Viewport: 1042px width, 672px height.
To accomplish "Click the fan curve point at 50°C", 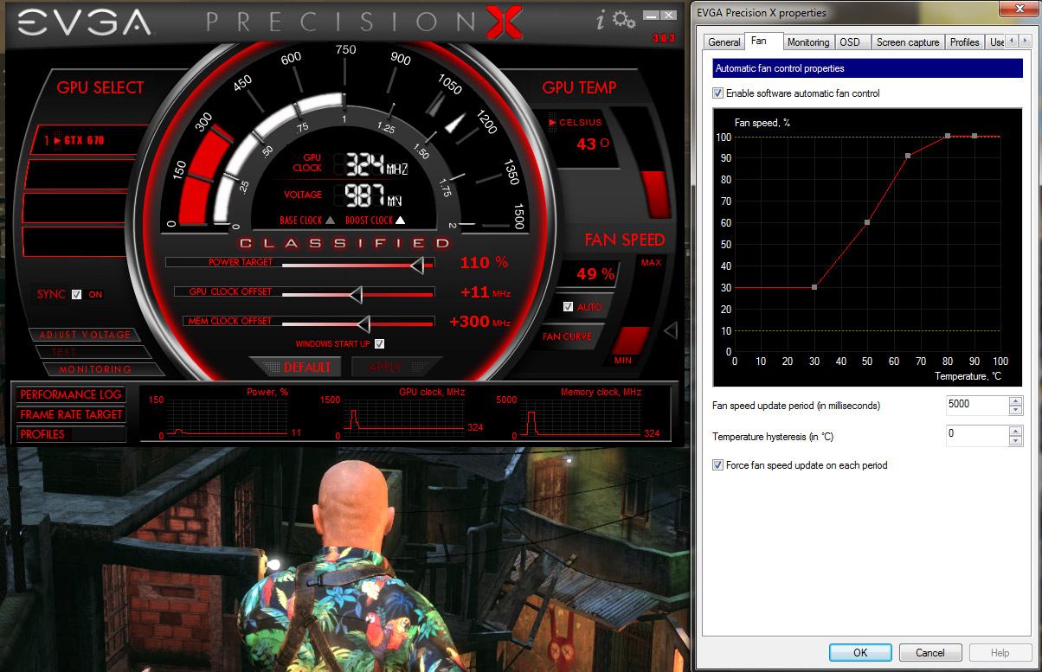I will (867, 222).
